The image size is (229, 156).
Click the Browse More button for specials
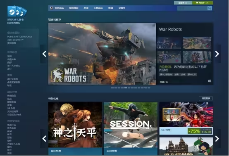(x=206, y=98)
